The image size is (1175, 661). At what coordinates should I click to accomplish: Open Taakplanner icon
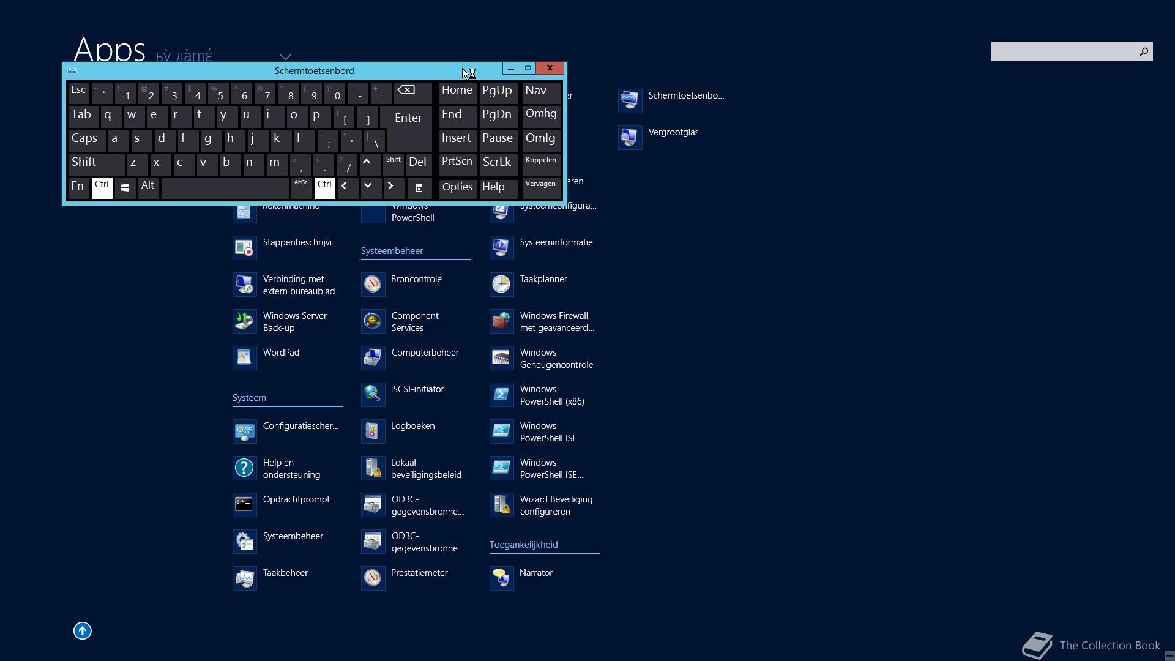click(501, 284)
